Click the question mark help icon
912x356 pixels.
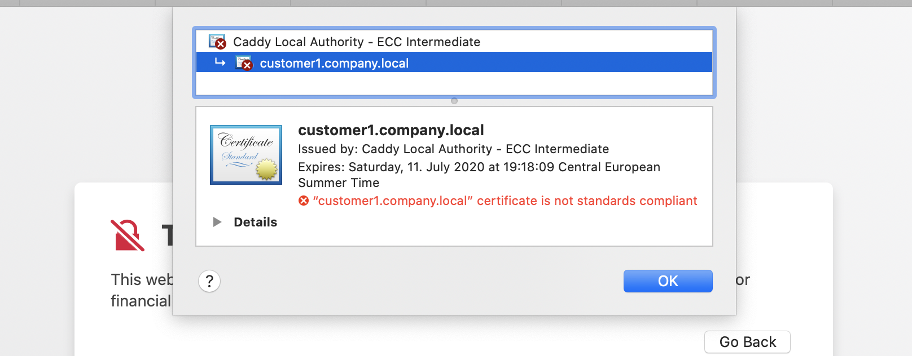(209, 281)
